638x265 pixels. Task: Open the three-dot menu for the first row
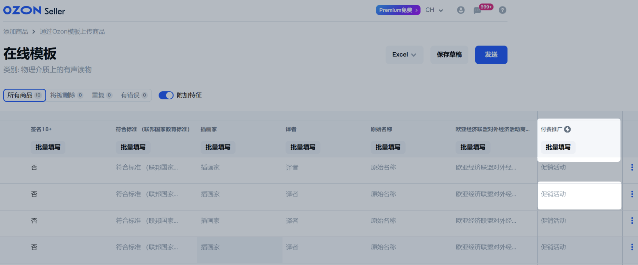[632, 167]
